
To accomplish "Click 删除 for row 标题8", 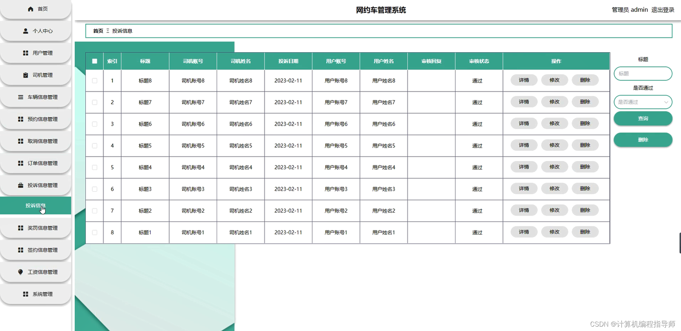I will point(585,80).
